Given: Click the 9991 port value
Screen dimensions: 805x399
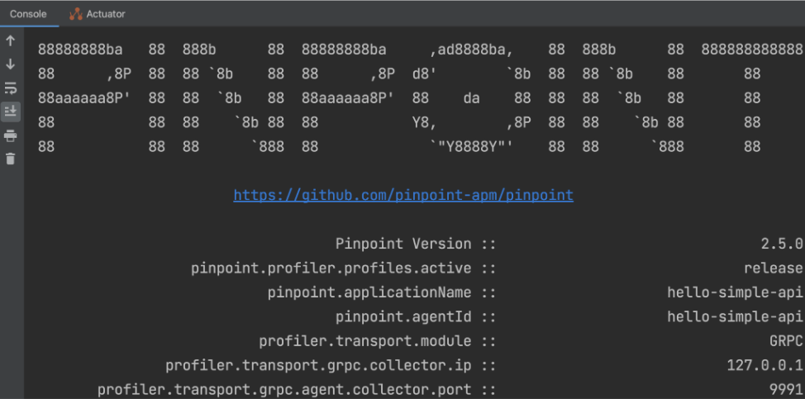Looking at the screenshot, I should 786,390.
